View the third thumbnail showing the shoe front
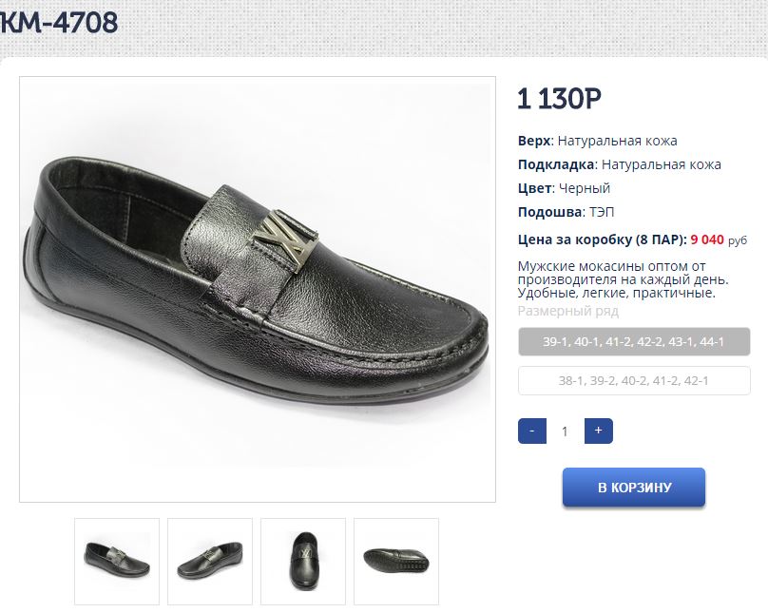Screen dimensions: 768x613 coord(303,561)
